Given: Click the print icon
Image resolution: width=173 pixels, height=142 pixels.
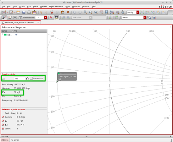Looking at the screenshot, I should click(29, 12).
